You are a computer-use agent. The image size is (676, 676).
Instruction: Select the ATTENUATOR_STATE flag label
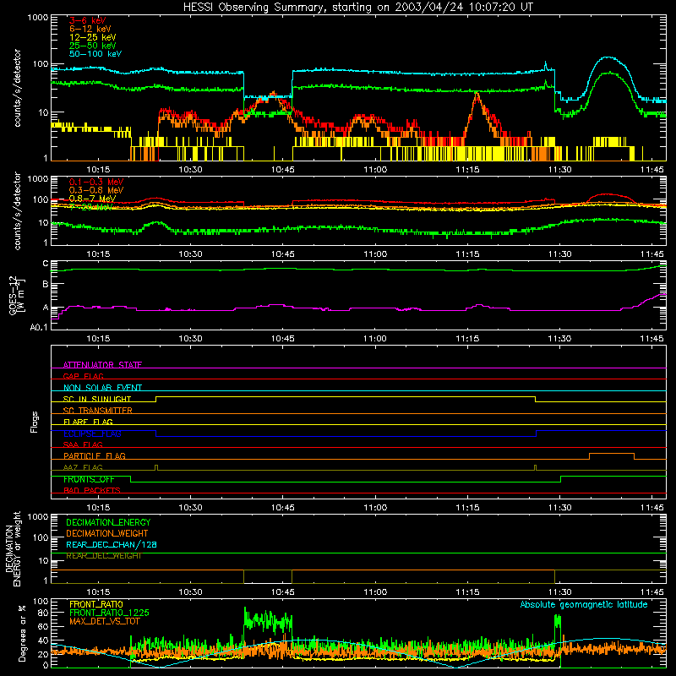(x=102, y=365)
